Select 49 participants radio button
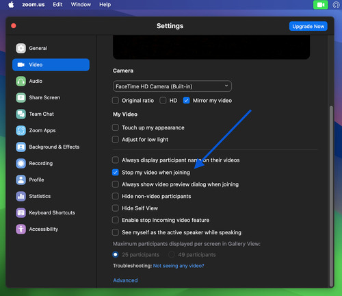Viewport: 342px width, 296px height. point(172,254)
